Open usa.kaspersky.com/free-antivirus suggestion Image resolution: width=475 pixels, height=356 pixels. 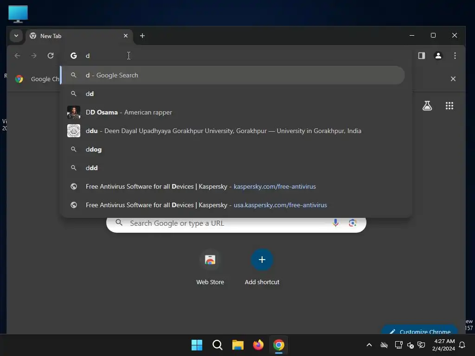(x=233, y=205)
